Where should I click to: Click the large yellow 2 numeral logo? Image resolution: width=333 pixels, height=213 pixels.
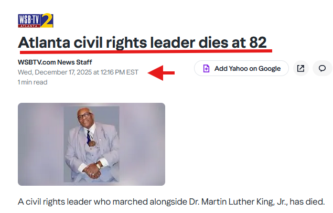[x=48, y=21]
